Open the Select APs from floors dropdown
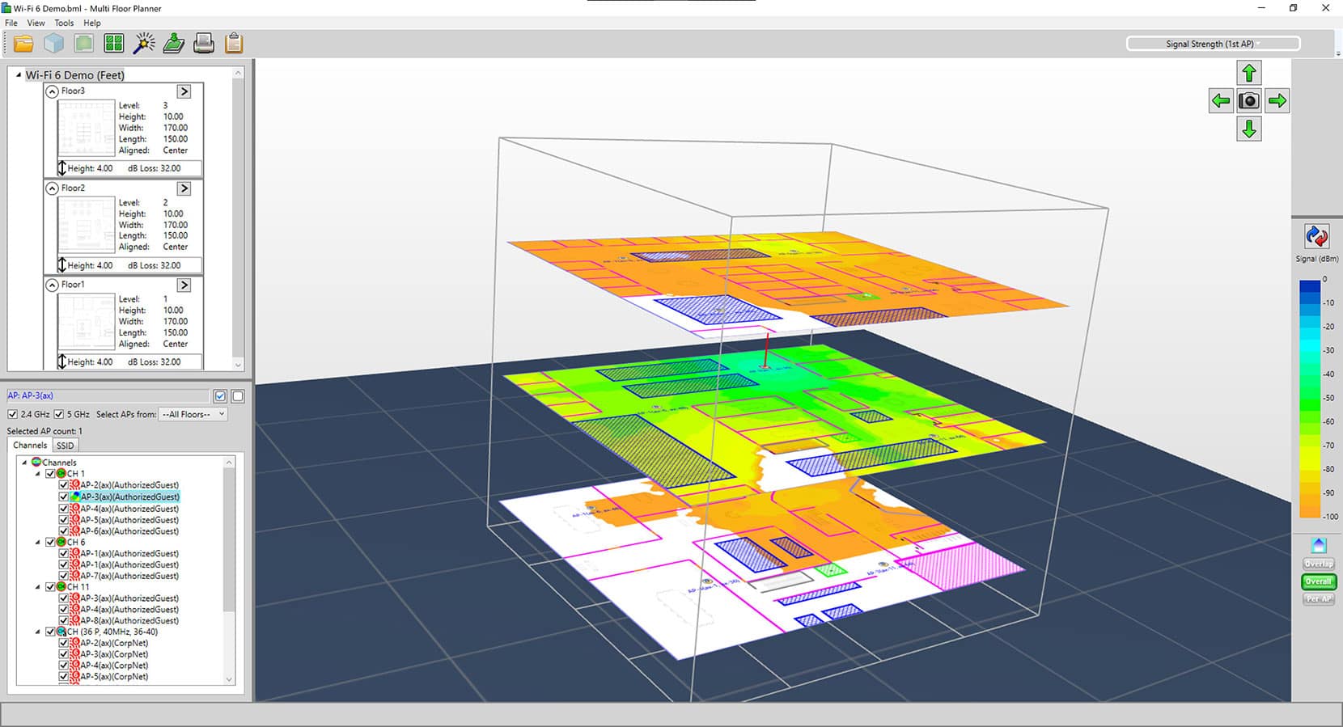The height and width of the screenshot is (727, 1343). point(193,414)
